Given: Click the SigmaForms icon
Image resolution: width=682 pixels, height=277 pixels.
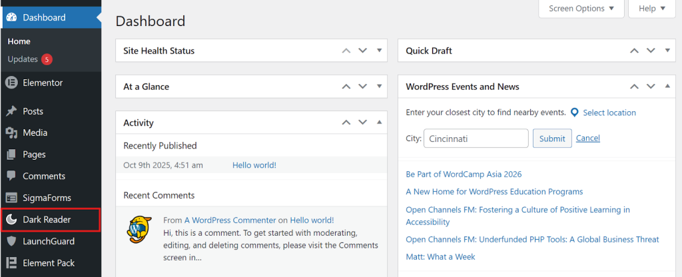Looking at the screenshot, I should (x=12, y=198).
